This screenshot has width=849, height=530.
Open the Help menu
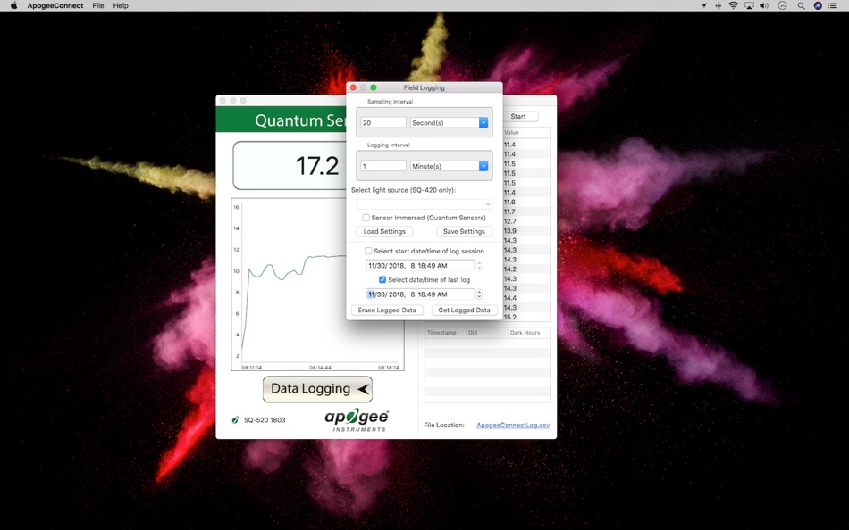pos(121,5)
